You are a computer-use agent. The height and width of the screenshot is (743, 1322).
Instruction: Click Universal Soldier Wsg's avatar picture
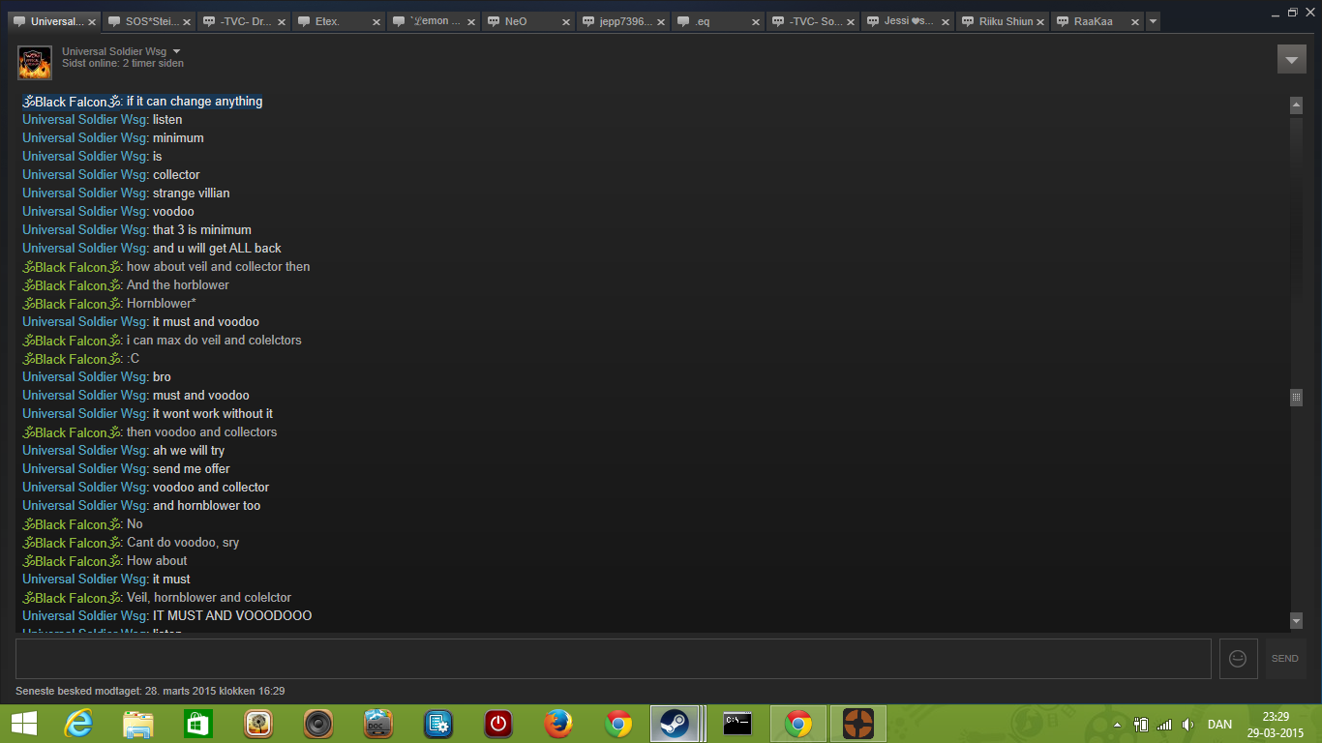(35, 63)
